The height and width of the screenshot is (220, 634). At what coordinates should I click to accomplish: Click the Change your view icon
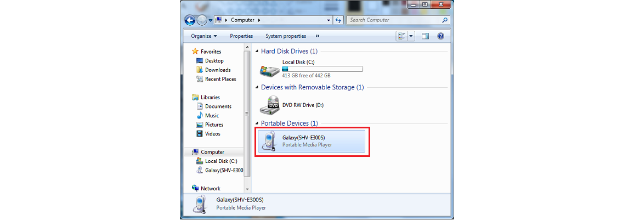402,36
